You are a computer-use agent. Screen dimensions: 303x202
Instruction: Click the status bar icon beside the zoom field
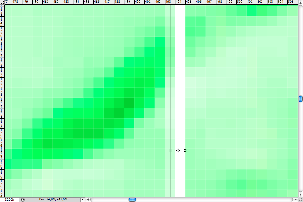[23, 199]
